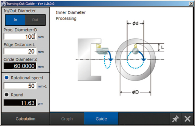Click the Round result value 11.63
195x126 pixels.
tap(20, 103)
